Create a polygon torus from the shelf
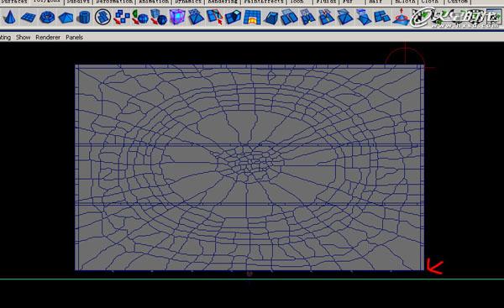This screenshot has width=504, height=308. [47, 18]
